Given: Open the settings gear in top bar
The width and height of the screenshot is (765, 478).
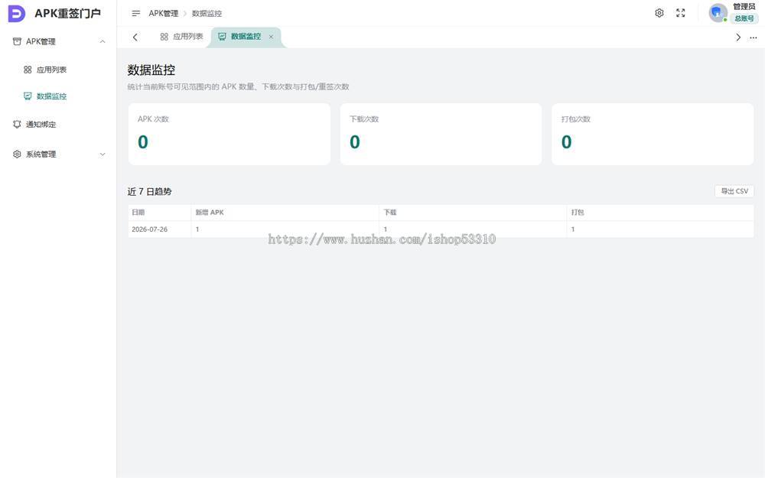Looking at the screenshot, I should (659, 13).
